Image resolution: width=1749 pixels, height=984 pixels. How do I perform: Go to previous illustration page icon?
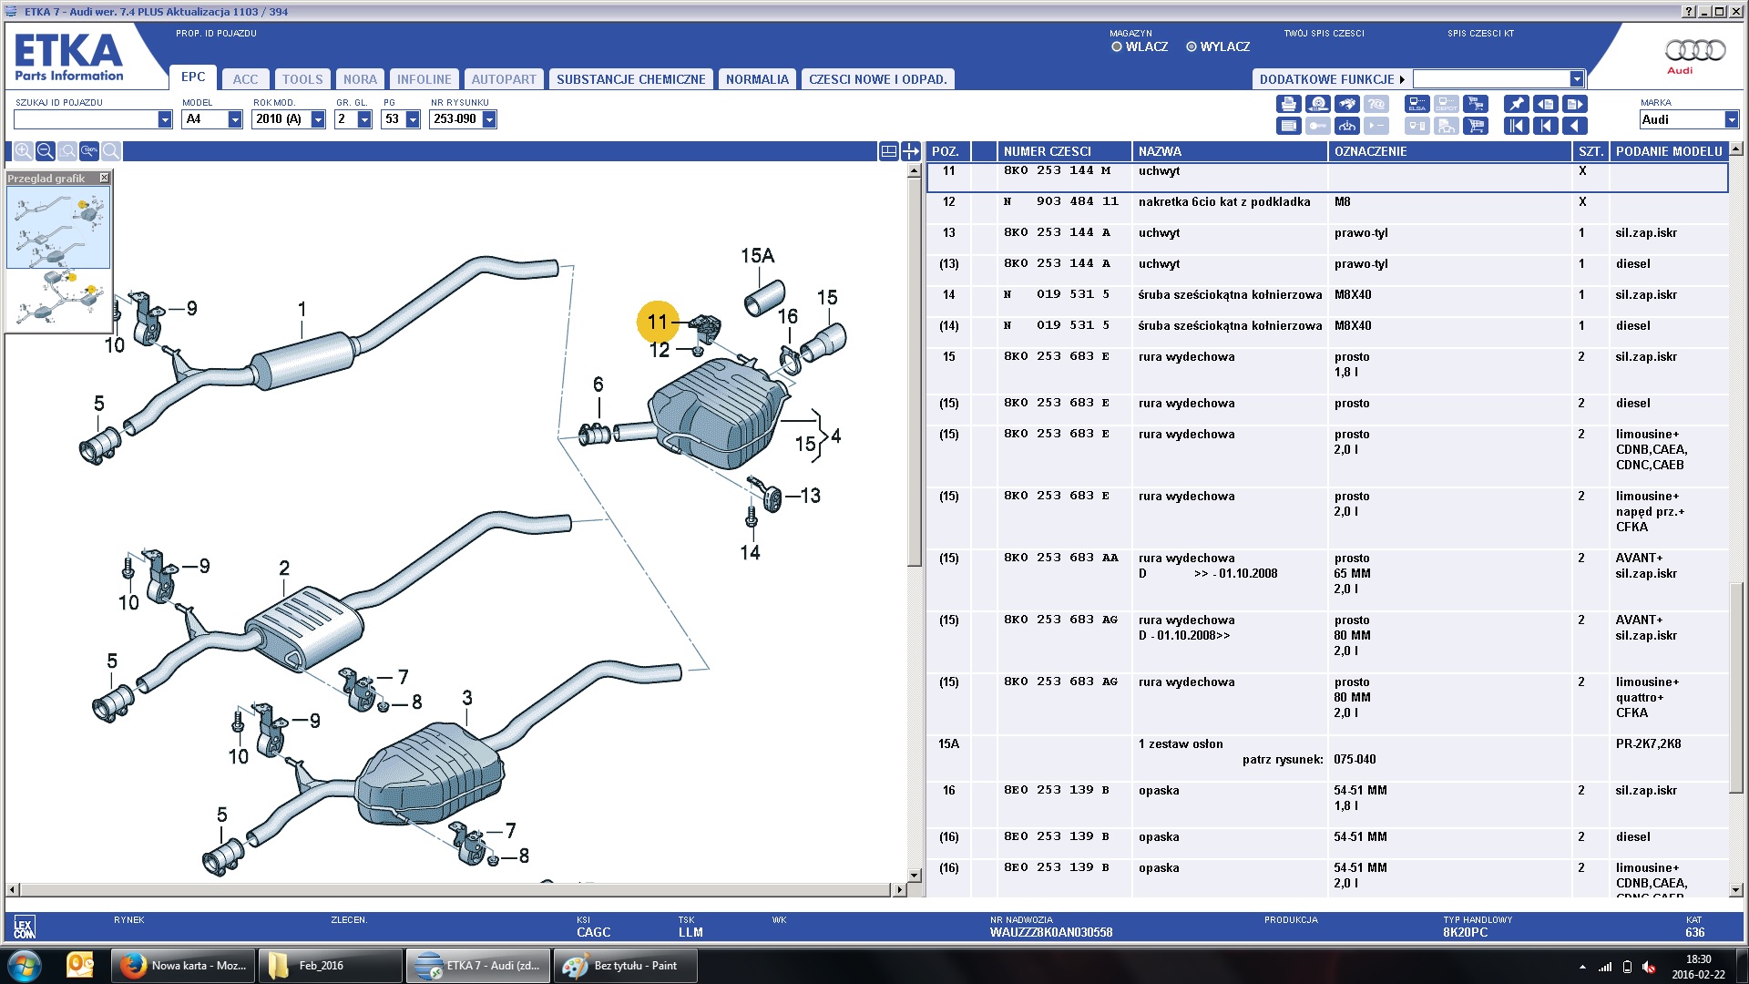1545,104
